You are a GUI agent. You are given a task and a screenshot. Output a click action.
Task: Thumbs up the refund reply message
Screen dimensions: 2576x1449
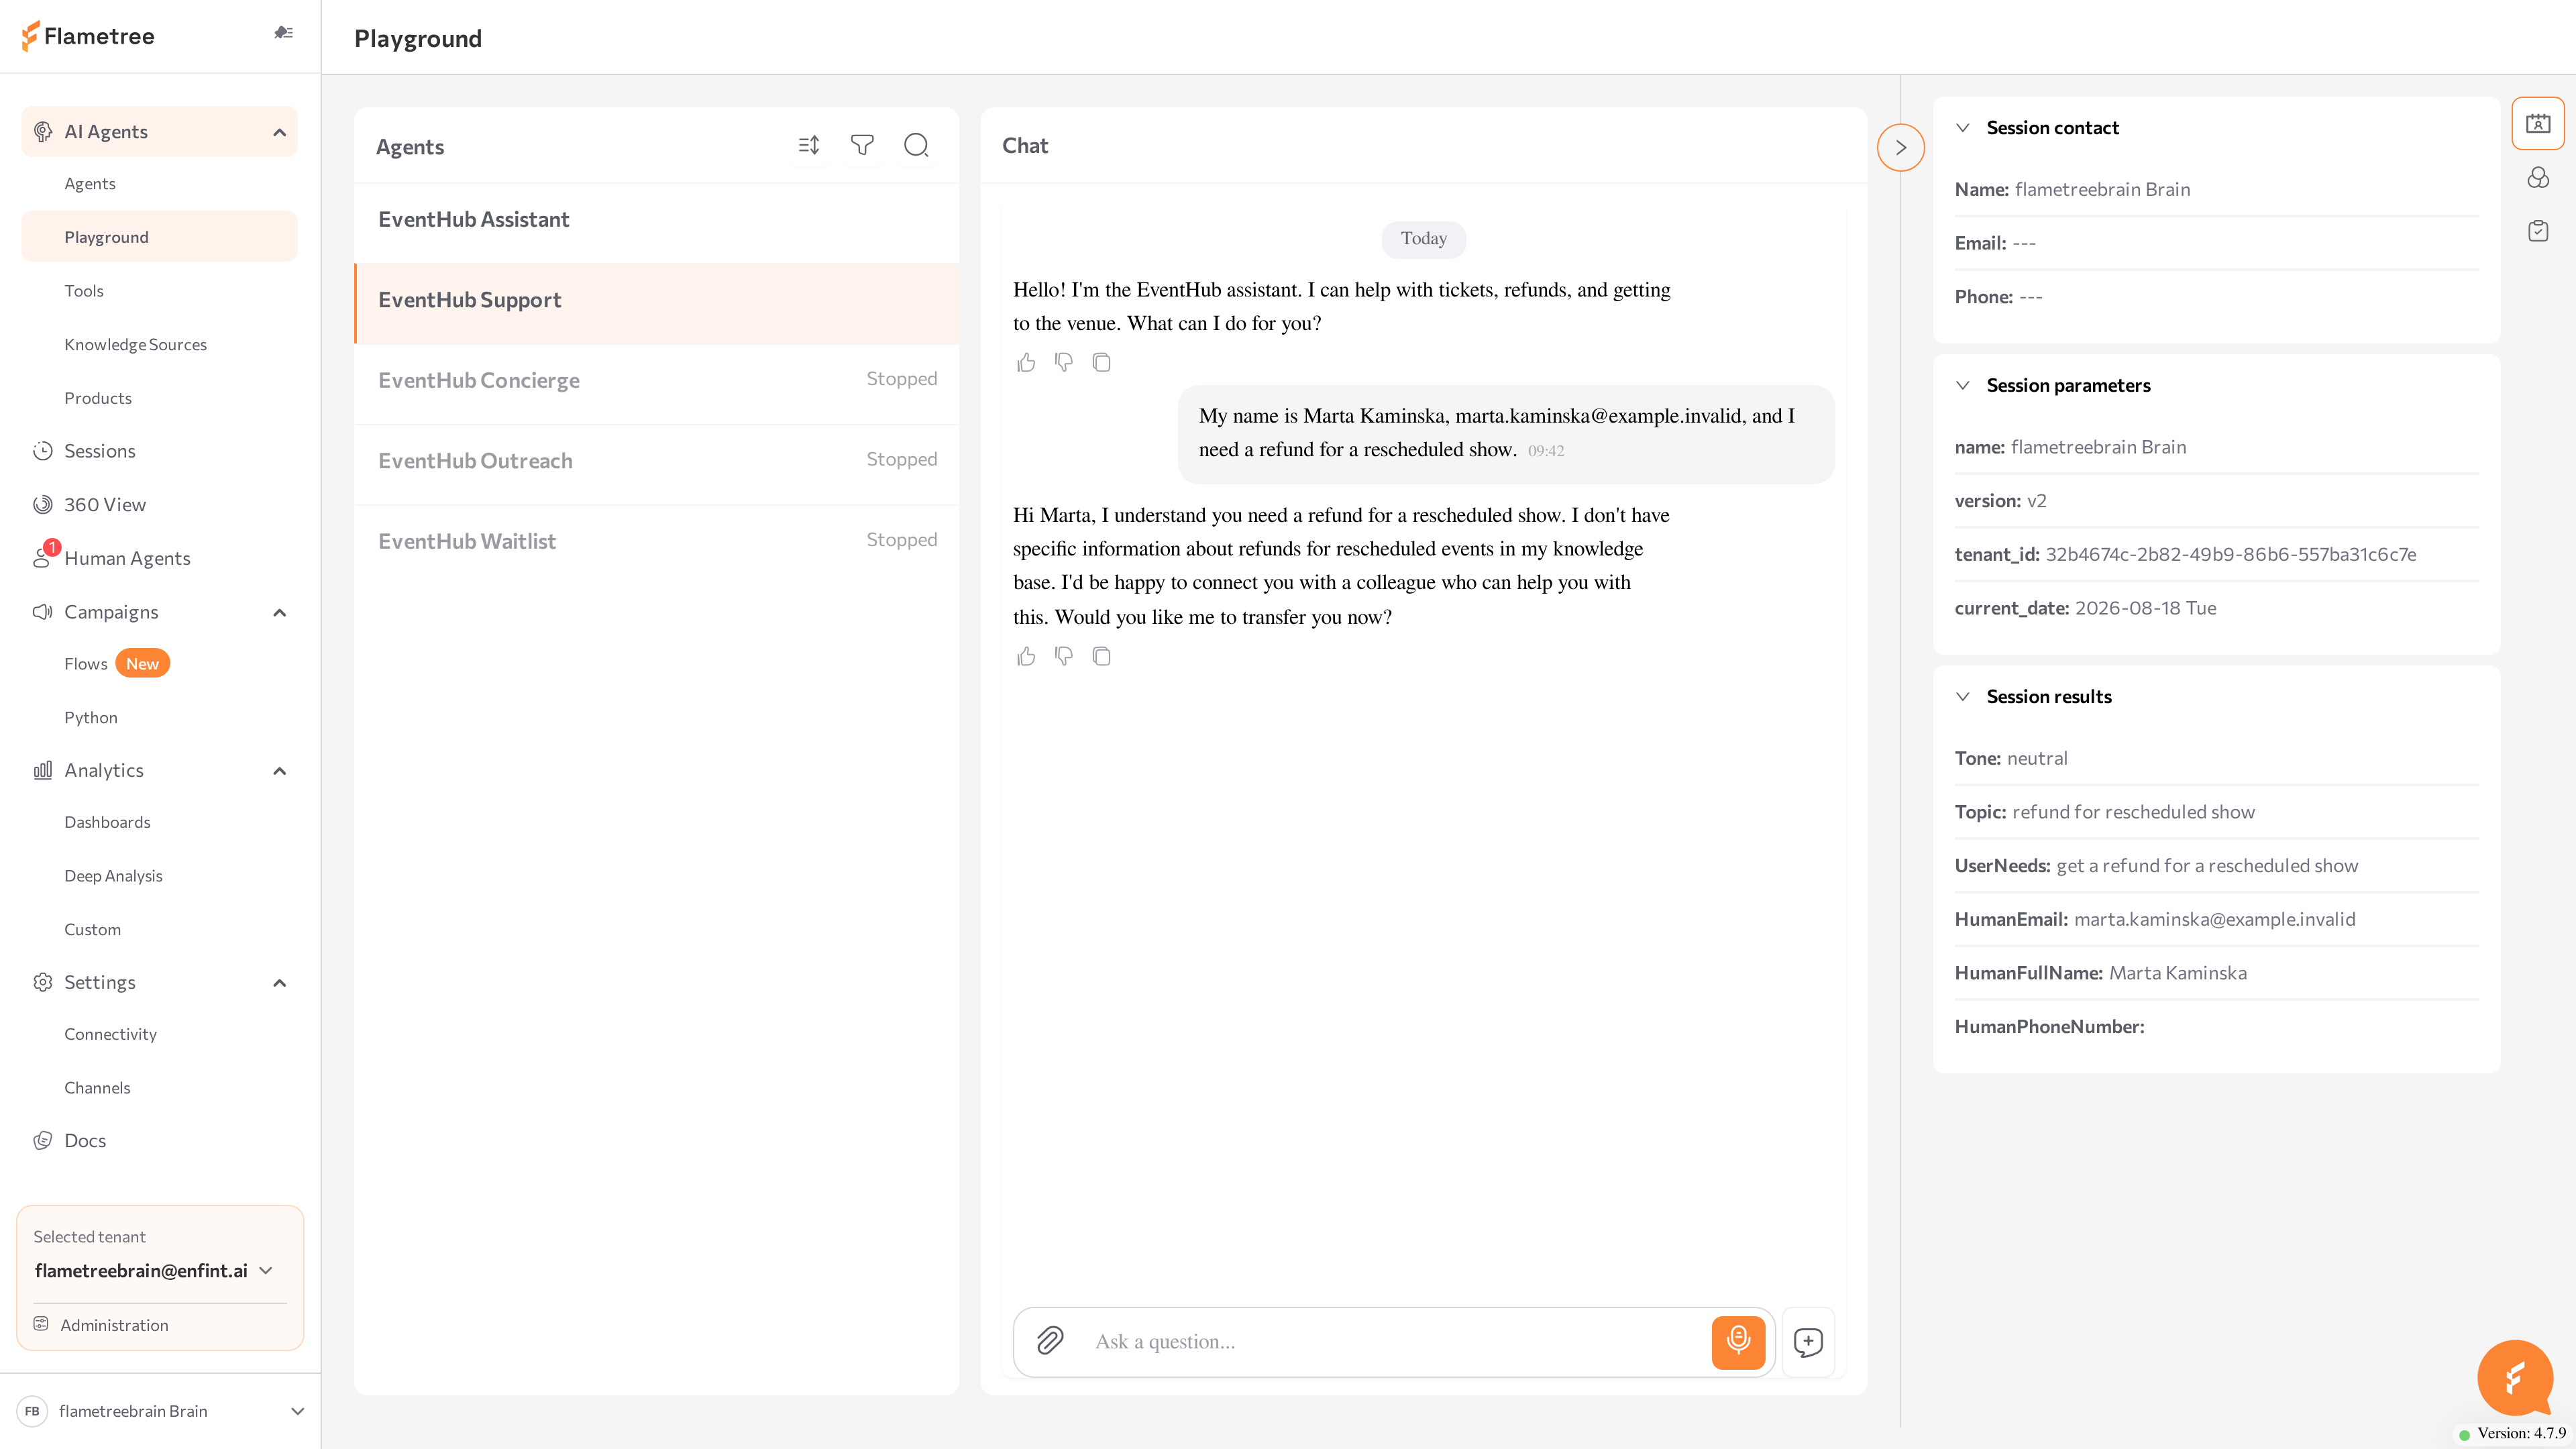[1026, 657]
